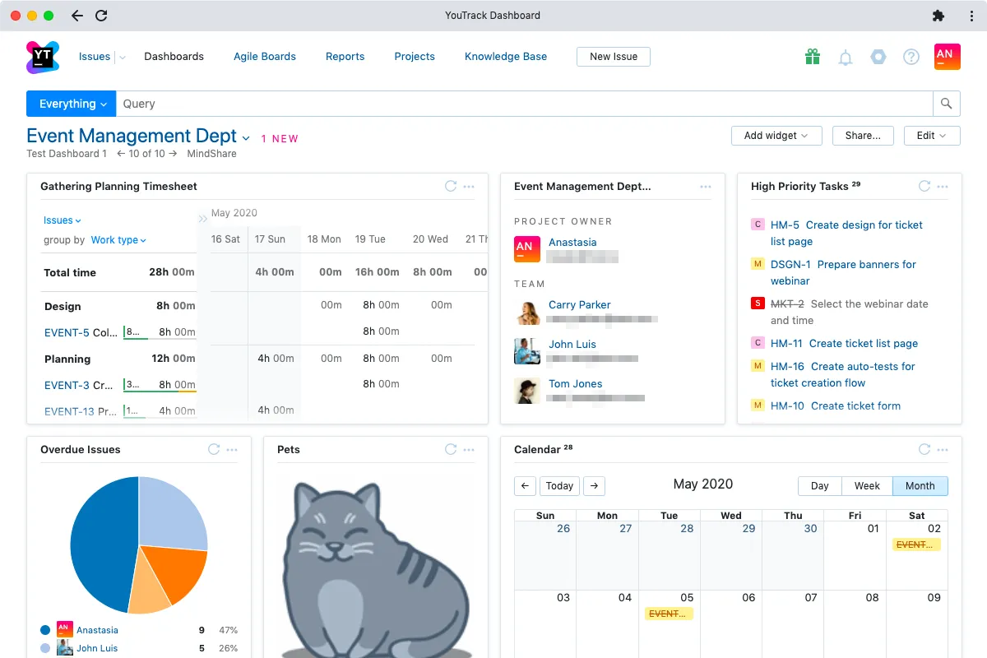The image size is (987, 658).
Task: Click inside the Query search field
Action: (329, 104)
